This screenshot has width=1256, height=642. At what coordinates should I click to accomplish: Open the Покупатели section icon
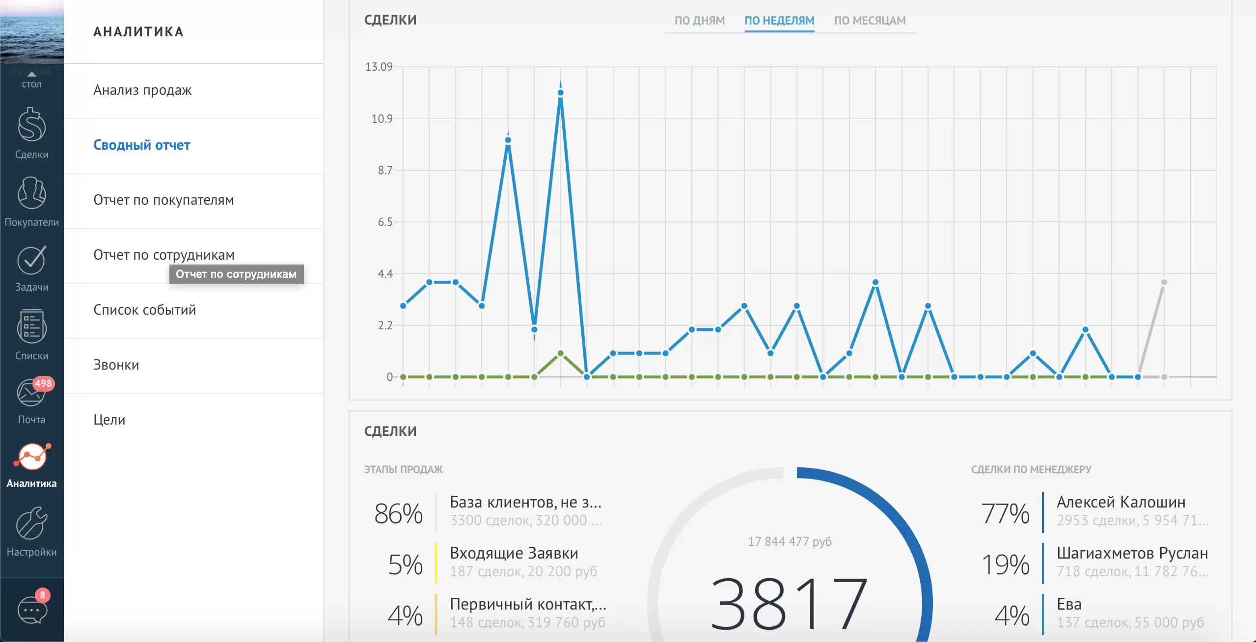click(x=31, y=193)
